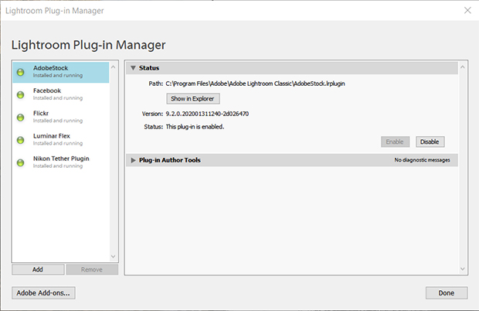Screen dimensions: 479x311
Task: Click the Facebook plug-in green status light
Action: [20, 95]
